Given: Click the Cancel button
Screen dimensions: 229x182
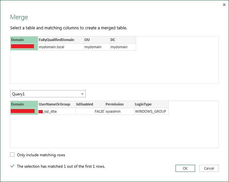Looking at the screenshot, I should pos(209,168).
